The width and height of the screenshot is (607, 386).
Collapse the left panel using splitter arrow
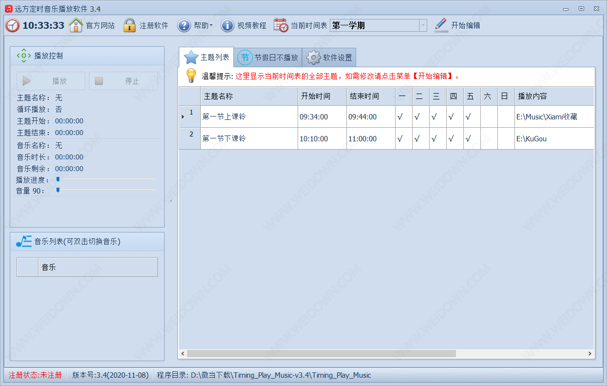tap(171, 201)
